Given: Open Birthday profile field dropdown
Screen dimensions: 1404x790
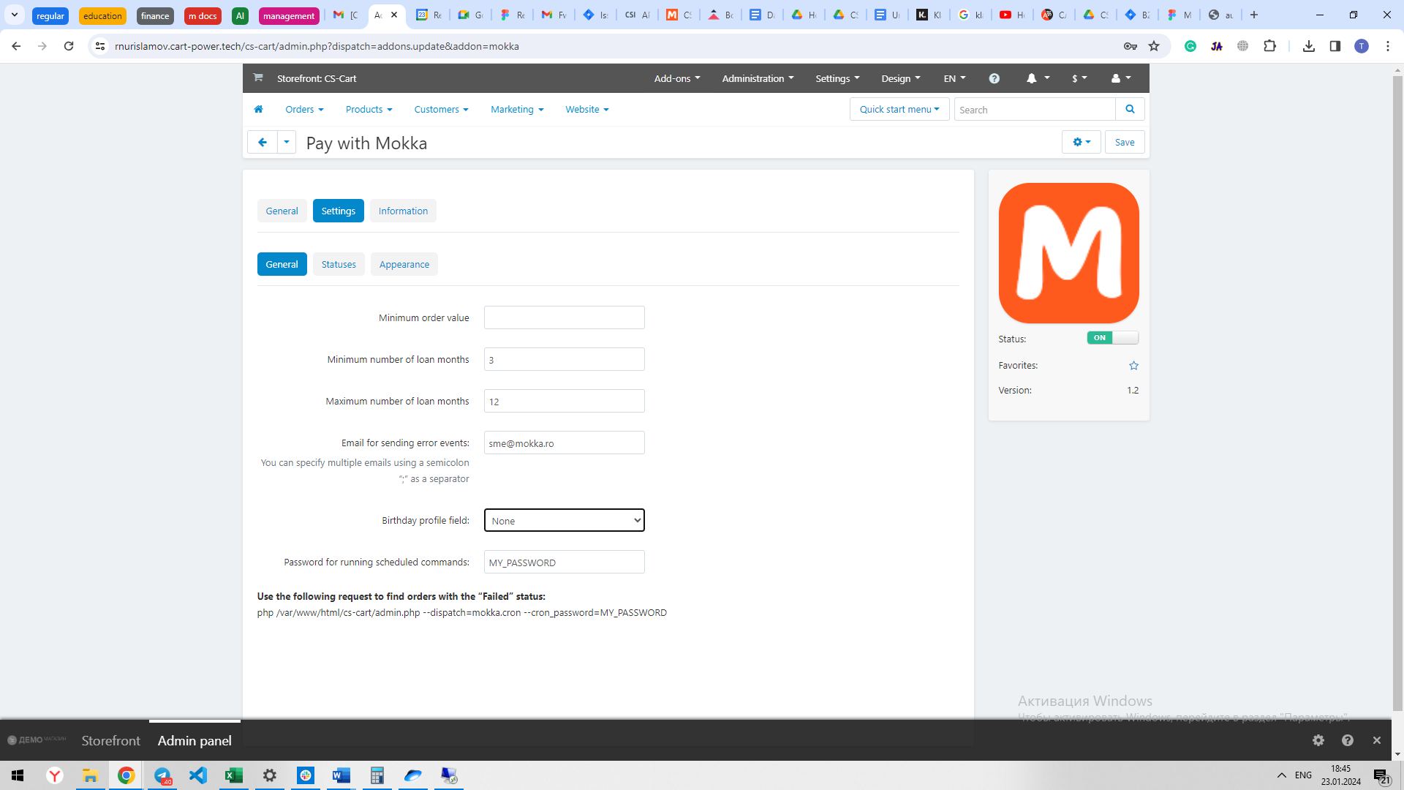Looking at the screenshot, I should 564,521.
